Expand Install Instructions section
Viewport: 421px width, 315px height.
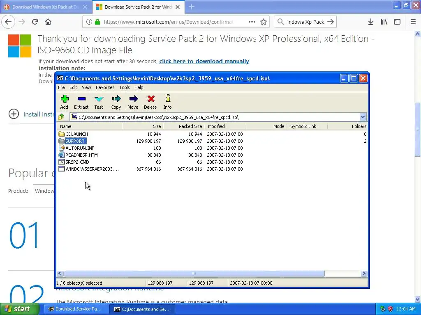(x=14, y=114)
